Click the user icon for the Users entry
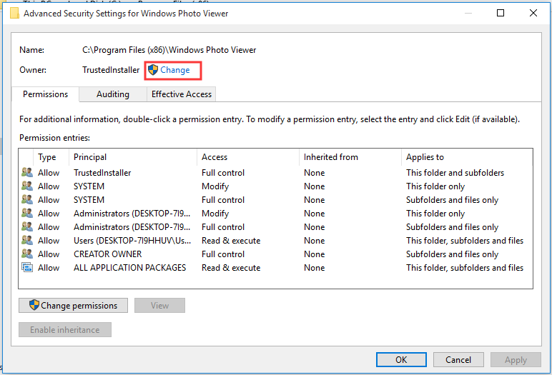This screenshot has width=552, height=375. click(27, 241)
